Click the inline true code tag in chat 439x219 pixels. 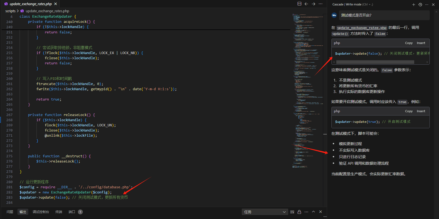click(402, 102)
